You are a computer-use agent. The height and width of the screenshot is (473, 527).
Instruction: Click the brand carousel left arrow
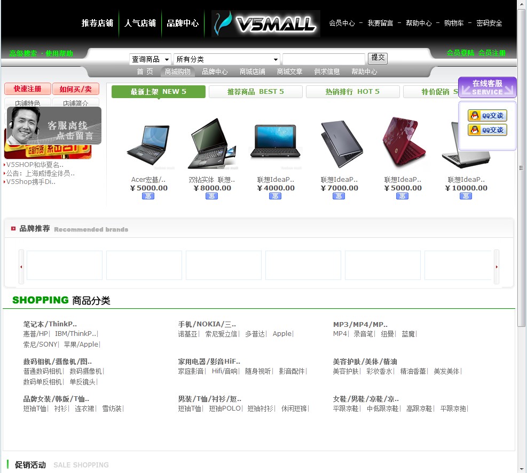click(x=21, y=267)
